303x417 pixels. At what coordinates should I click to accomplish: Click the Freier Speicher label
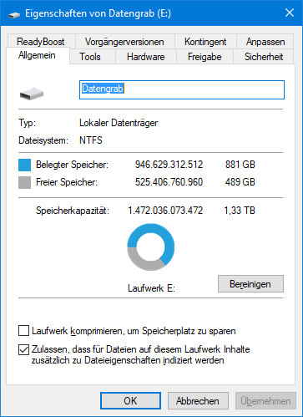click(67, 182)
